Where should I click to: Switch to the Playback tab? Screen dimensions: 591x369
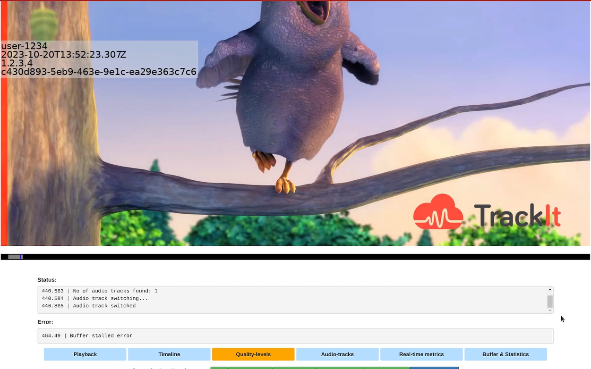pos(85,354)
